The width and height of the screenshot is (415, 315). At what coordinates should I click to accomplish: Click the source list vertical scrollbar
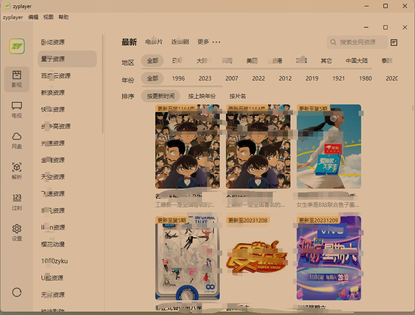pyautogui.click(x=103, y=84)
